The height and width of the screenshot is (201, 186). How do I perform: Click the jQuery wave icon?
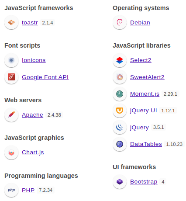tap(120, 127)
